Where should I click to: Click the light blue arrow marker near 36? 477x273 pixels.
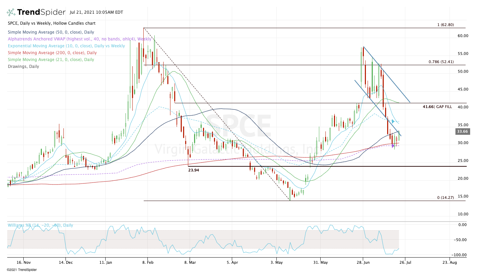pos(393,121)
